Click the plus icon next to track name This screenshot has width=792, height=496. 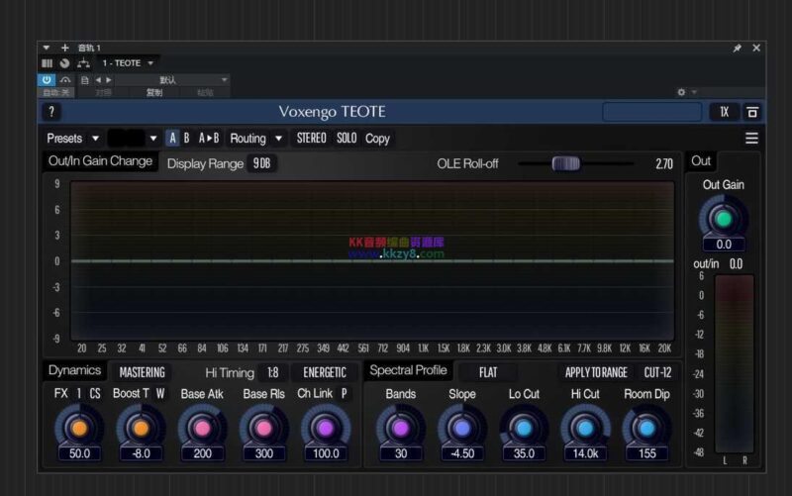point(64,48)
